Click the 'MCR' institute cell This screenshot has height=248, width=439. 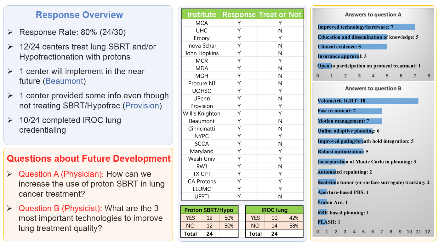pyautogui.click(x=202, y=61)
